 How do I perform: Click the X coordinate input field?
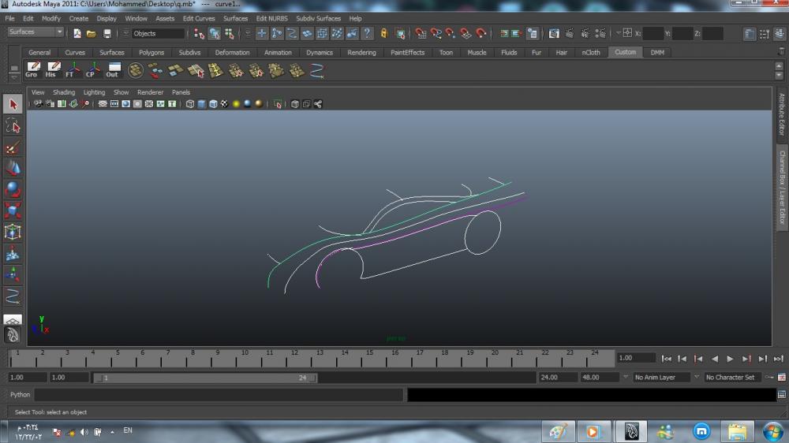tap(653, 33)
